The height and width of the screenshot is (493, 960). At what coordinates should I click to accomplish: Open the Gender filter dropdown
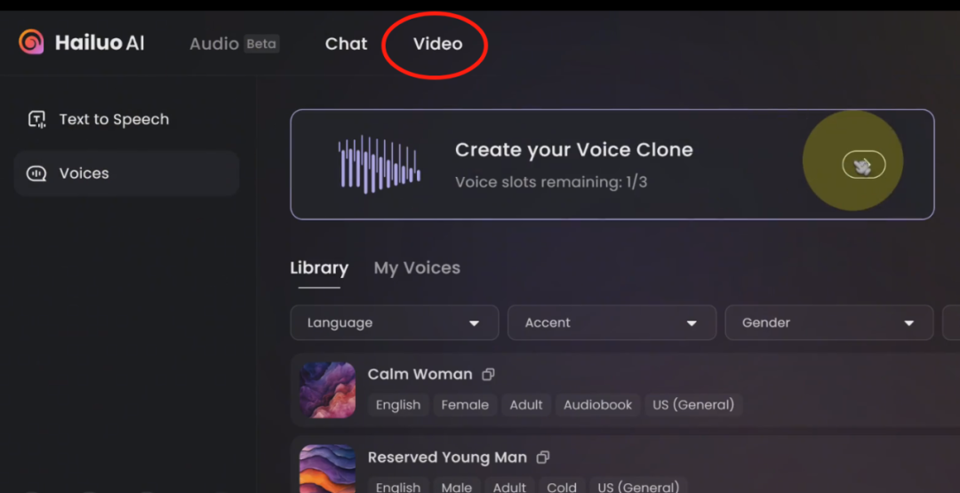pyautogui.click(x=829, y=323)
